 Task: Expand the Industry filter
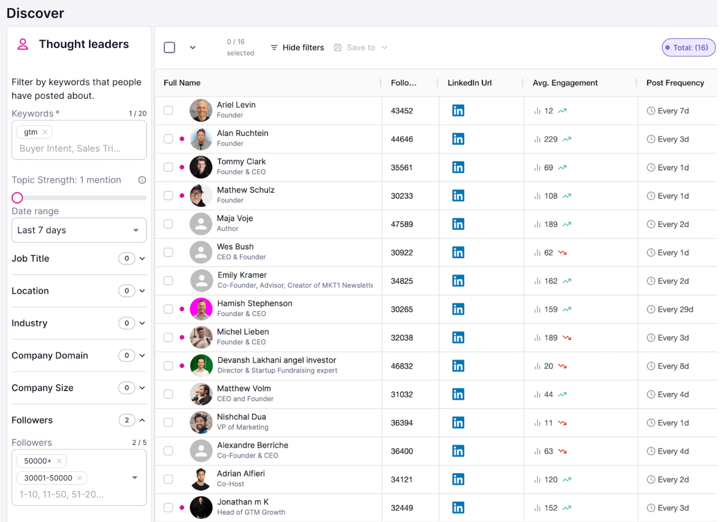[x=142, y=323]
